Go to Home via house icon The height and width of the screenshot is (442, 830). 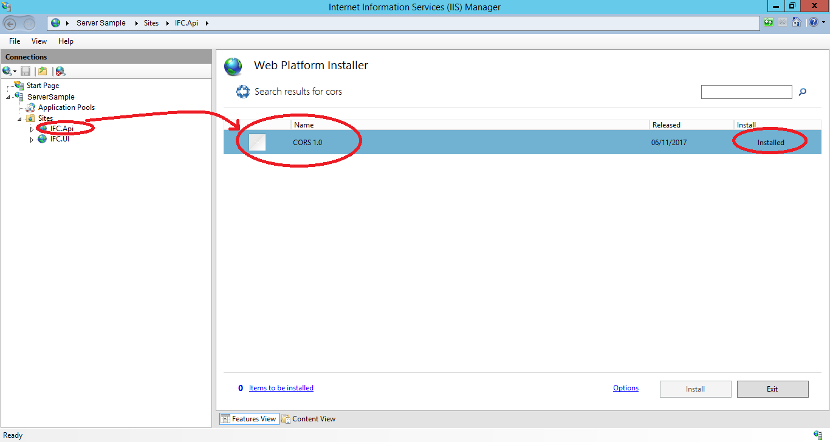(797, 22)
